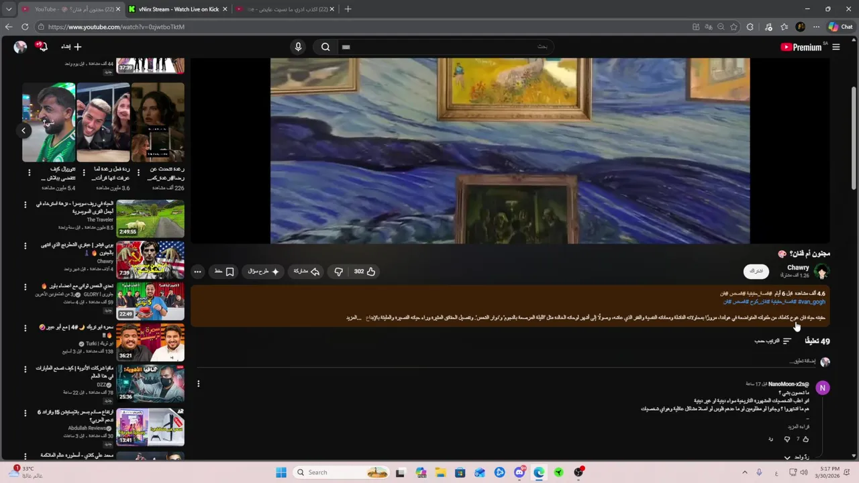Open Microsoft Store in taskbar
The height and width of the screenshot is (483, 859).
460,472
